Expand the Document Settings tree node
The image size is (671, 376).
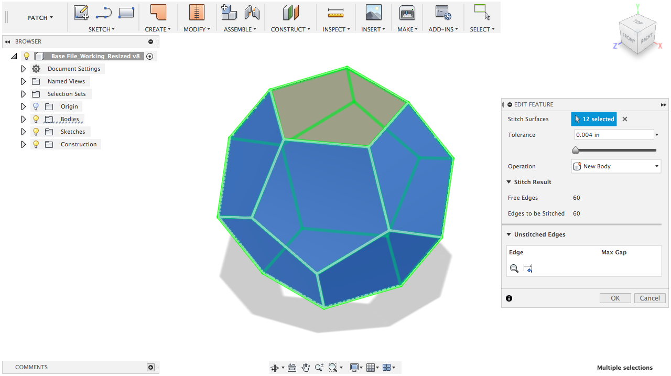pos(23,69)
